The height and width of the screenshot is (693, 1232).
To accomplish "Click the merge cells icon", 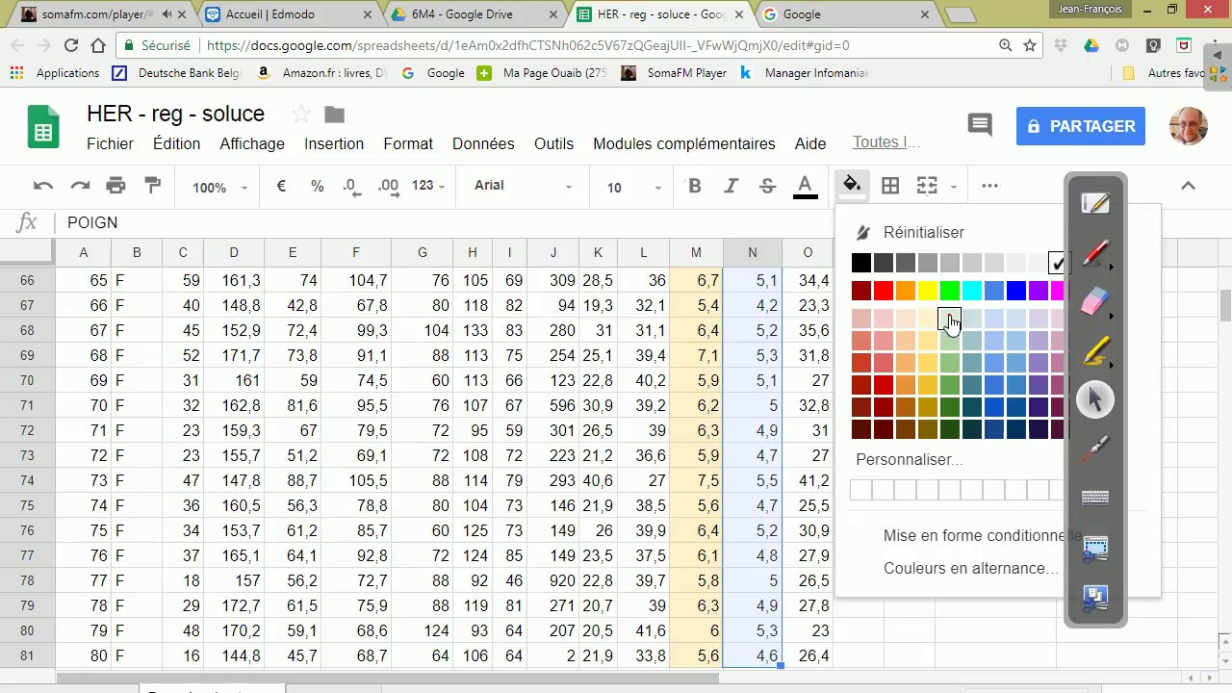I will click(x=927, y=187).
